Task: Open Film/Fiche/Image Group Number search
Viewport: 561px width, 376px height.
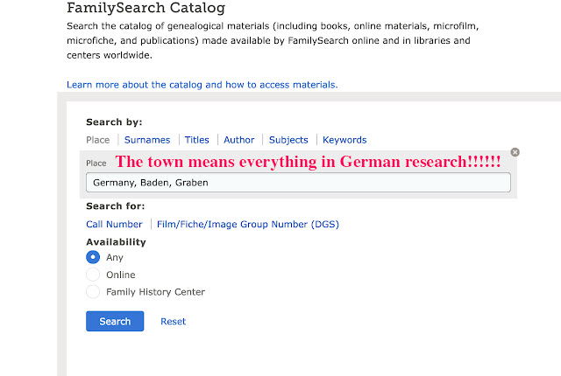Action: pos(248,224)
